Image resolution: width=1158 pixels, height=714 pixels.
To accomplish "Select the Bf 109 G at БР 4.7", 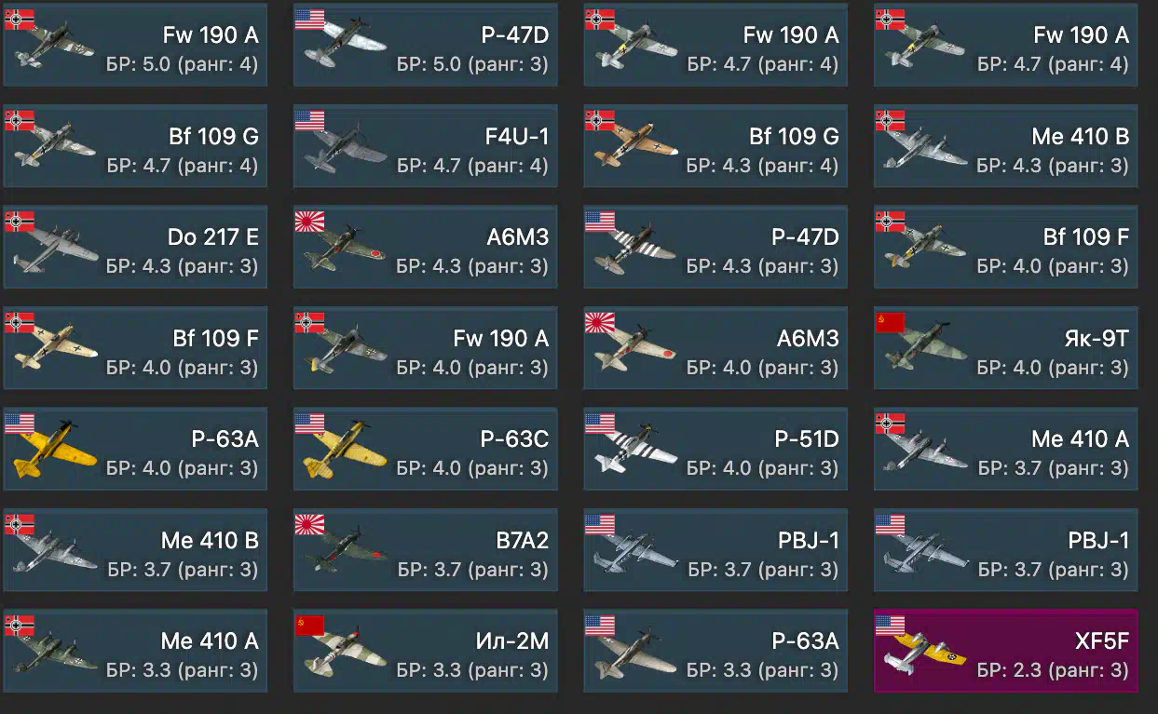I will click(135, 146).
